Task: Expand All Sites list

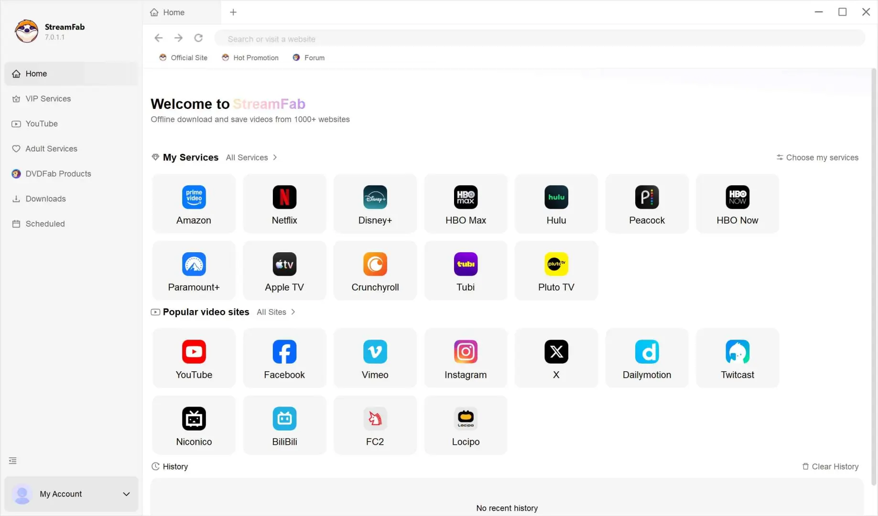Action: point(276,312)
